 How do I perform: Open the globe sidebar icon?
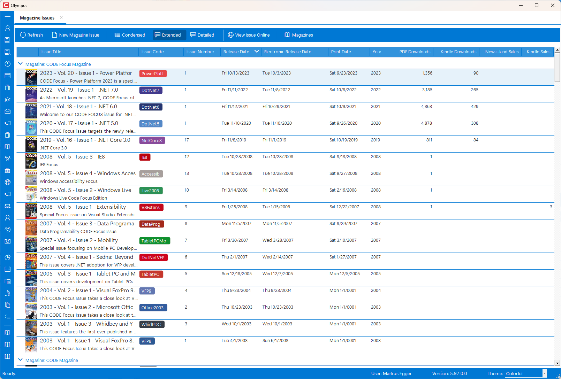[7, 182]
